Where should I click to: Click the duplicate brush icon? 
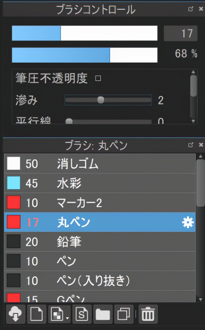pyautogui.click(x=124, y=314)
